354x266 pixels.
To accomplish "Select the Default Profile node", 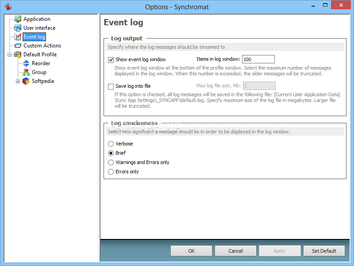I will [x=40, y=55].
